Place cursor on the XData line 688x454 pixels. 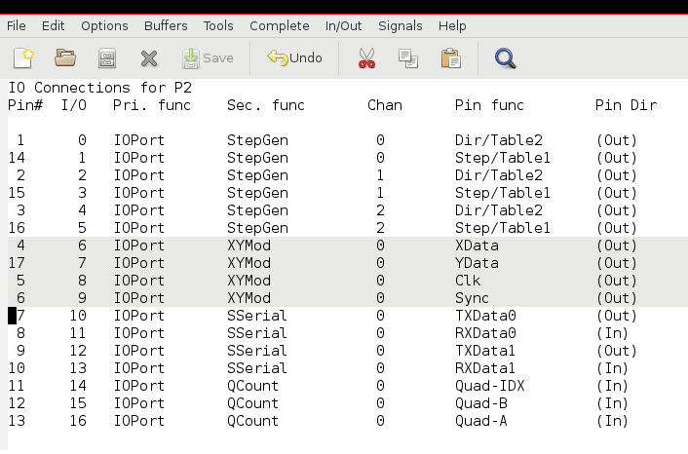pos(348,246)
